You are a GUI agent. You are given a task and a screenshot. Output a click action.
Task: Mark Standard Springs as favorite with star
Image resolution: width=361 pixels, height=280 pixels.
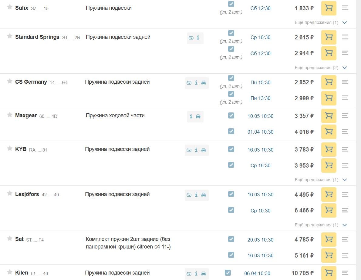pos(9,36)
